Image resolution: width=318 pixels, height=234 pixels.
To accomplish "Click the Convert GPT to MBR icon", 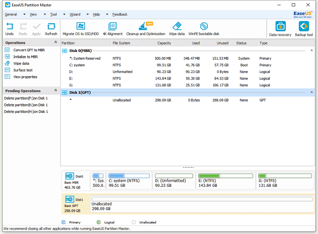I will [7, 50].
